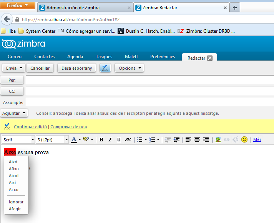The image size is (274, 223).
Task: Insert an image into the message
Action: coord(218,140)
